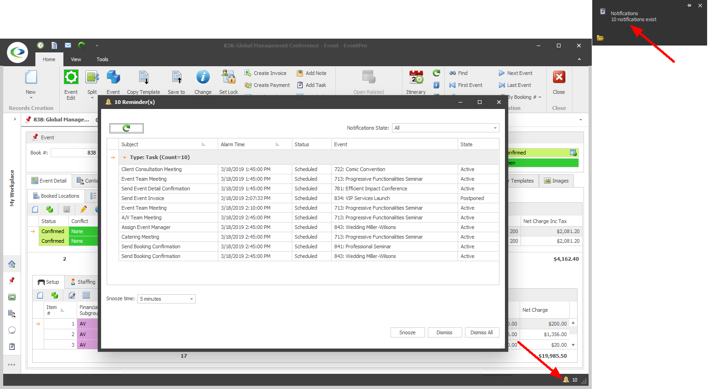Switch to Event Detail tab
Image resolution: width=714 pixels, height=389 pixels.
pyautogui.click(x=49, y=181)
